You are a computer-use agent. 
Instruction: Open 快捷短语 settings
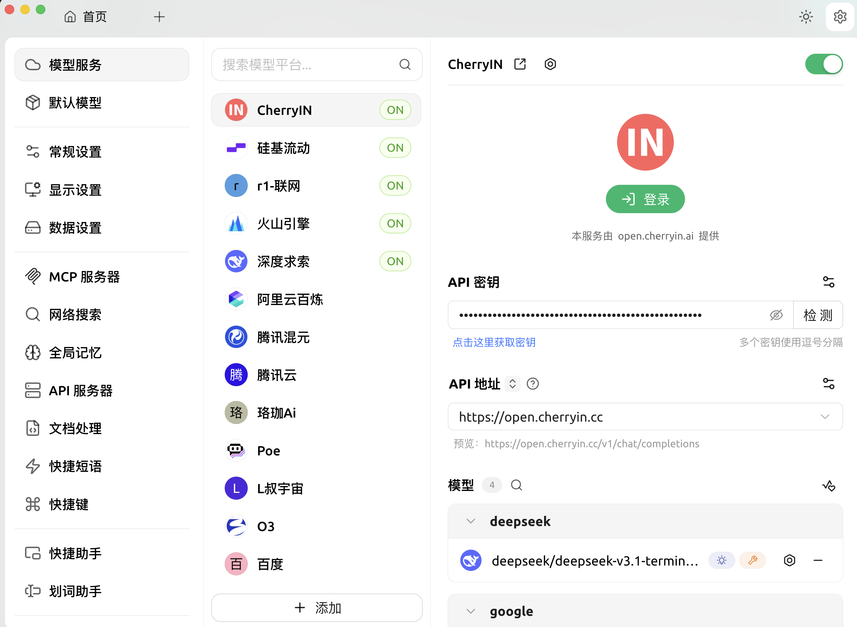(102, 466)
